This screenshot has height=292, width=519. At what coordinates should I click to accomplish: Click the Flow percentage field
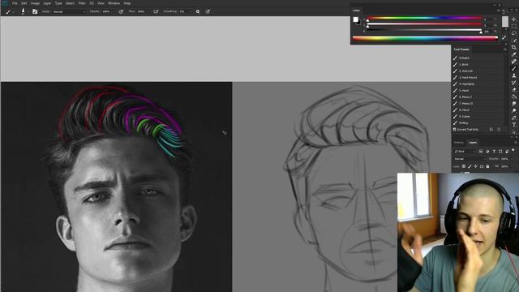(141, 11)
